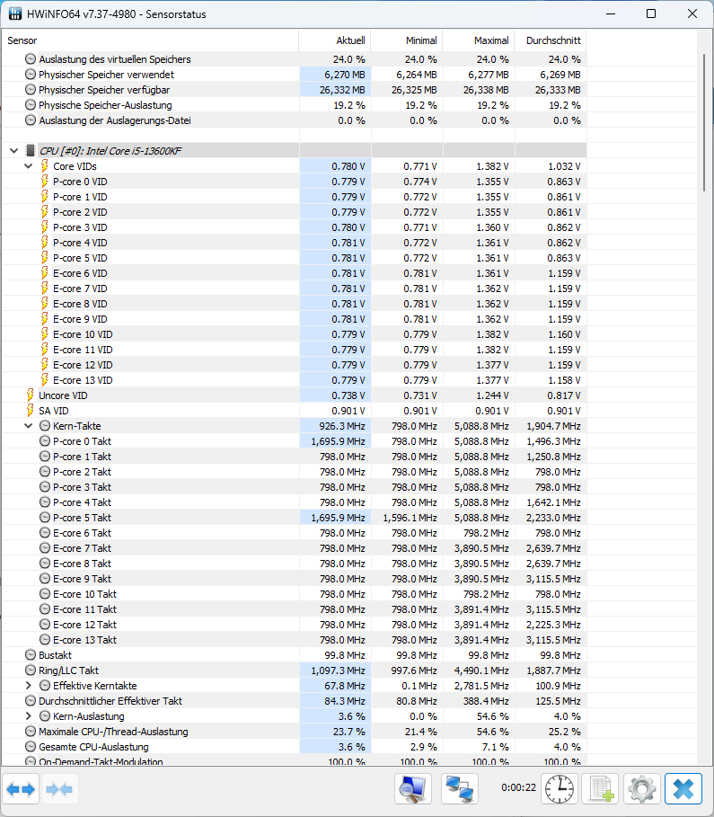Viewport: 714px width, 817px height.
Task: Select the Auslastung der Auslagerungs-Datei row
Action: pos(295,120)
